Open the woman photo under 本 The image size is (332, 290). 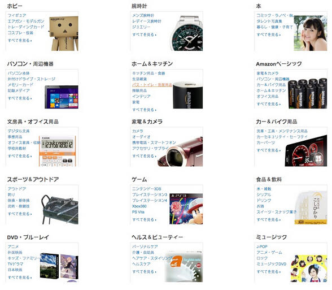(x=310, y=33)
